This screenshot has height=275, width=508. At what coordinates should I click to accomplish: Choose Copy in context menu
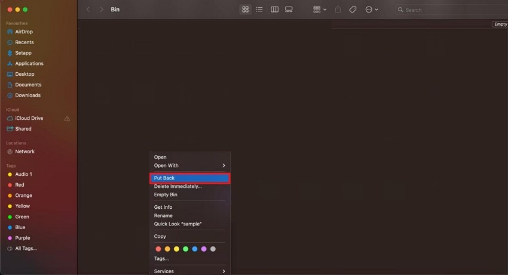(x=189, y=236)
